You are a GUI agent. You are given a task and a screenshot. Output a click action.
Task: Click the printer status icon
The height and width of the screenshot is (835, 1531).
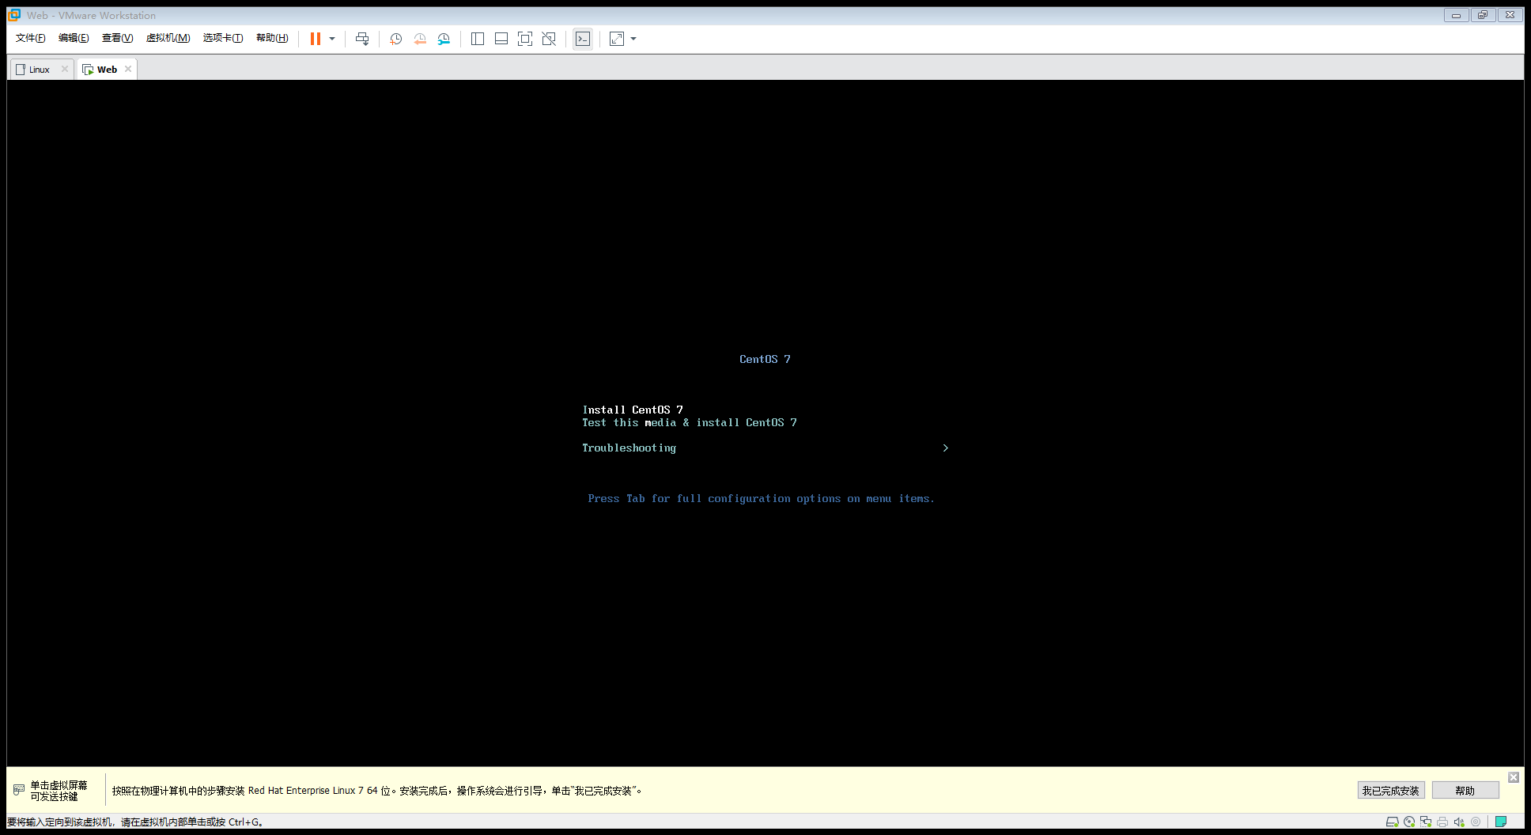[1442, 822]
